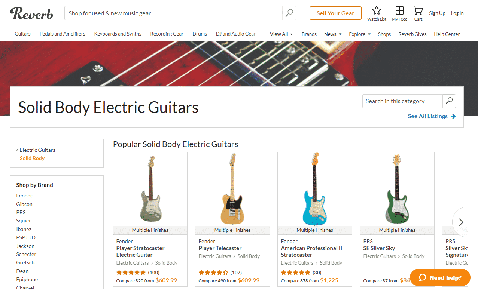Open the View All dropdown
The width and height of the screenshot is (478, 289).
tap(281, 34)
